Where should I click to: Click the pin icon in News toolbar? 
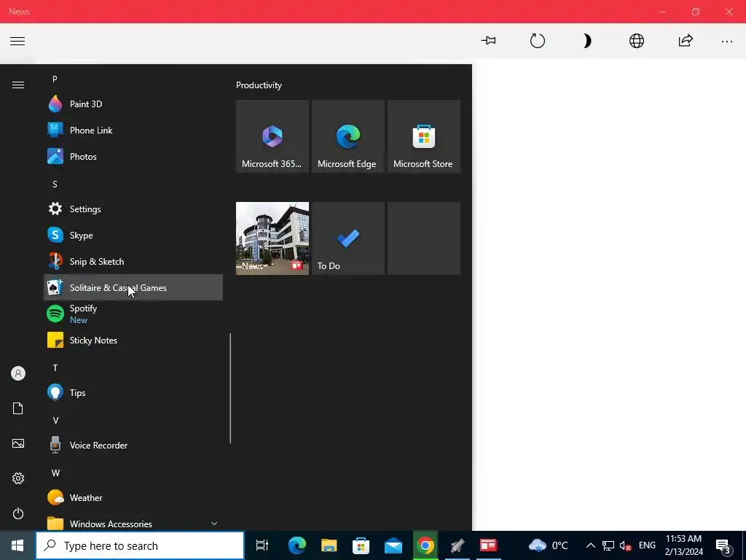[x=488, y=41]
